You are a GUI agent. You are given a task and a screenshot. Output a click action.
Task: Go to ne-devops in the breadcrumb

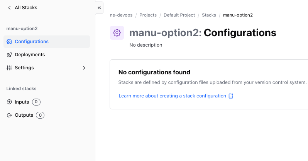click(121, 15)
